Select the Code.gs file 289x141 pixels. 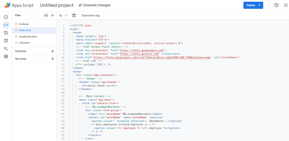(x=24, y=24)
